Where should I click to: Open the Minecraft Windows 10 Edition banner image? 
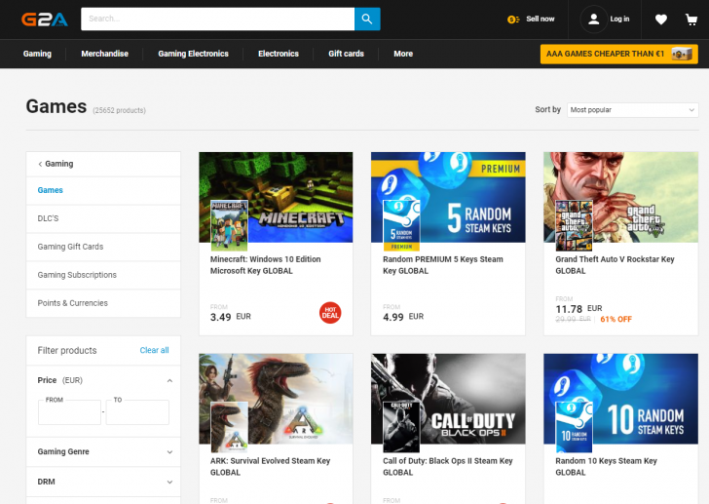[276, 197]
